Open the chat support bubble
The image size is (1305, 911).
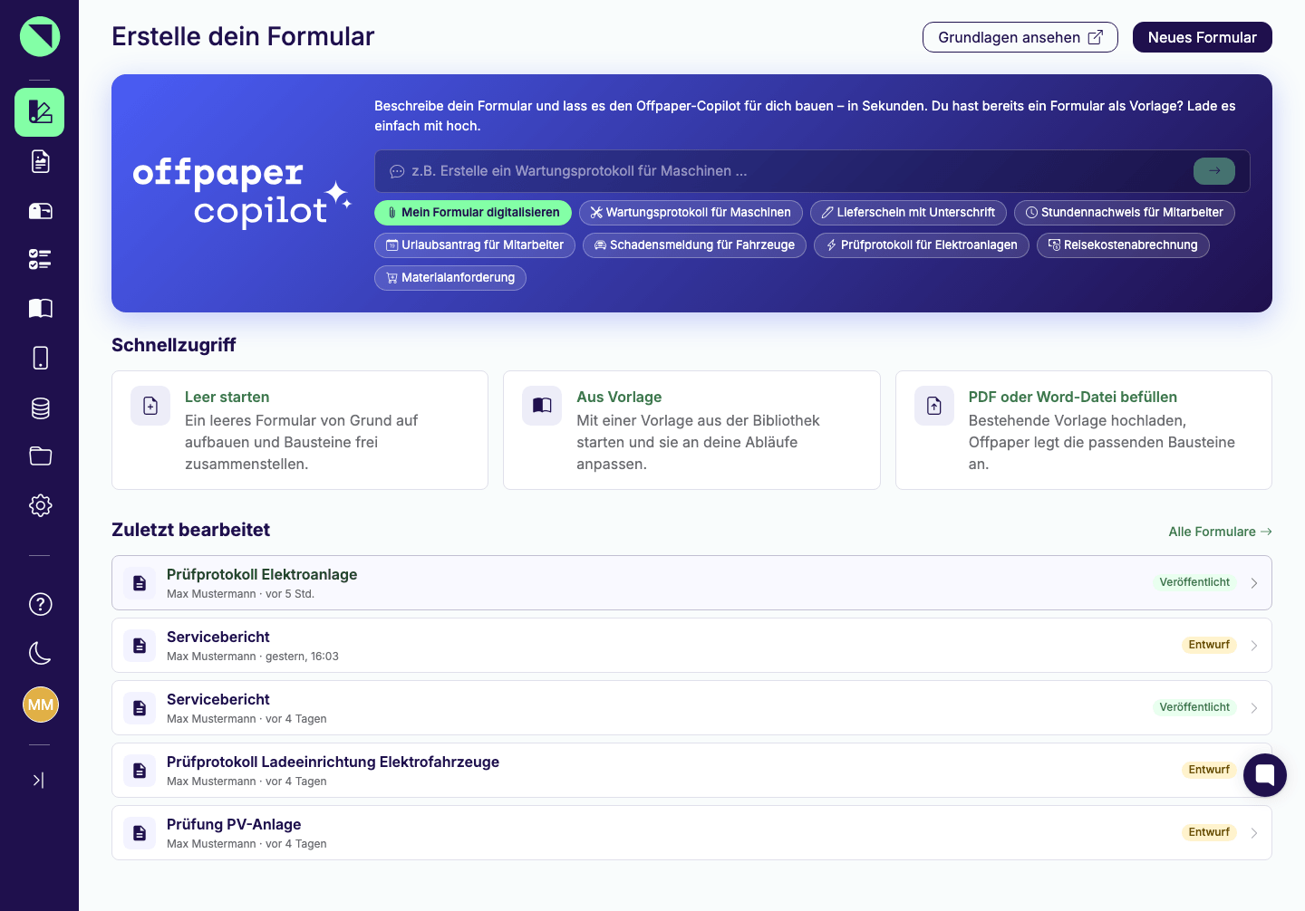[x=1265, y=775]
